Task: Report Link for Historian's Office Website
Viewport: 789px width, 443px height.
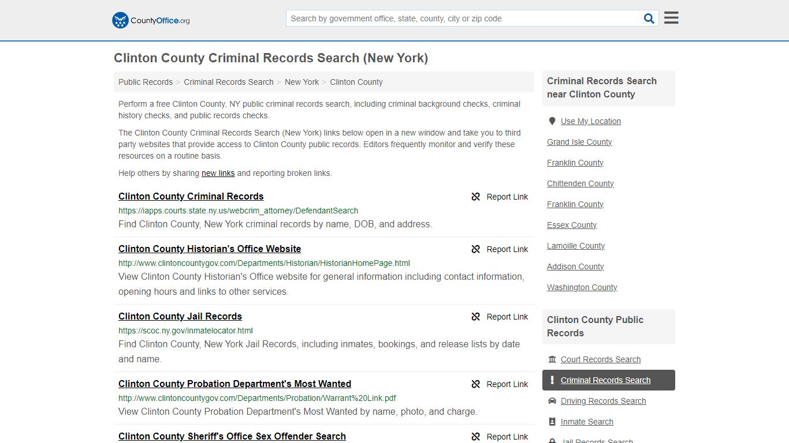Action: pyautogui.click(x=507, y=249)
